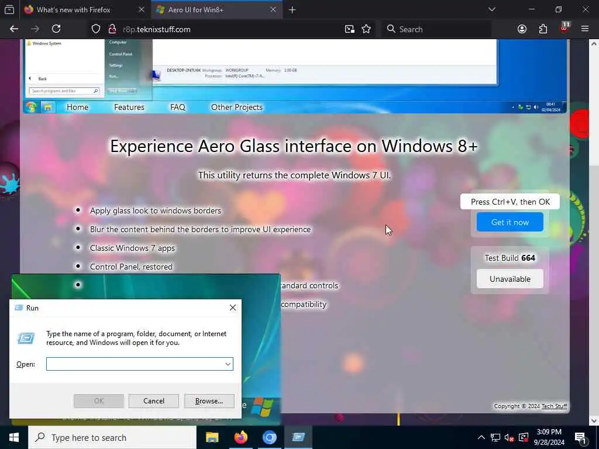Click the Unavailable test build button
599x449 pixels.
(510, 279)
